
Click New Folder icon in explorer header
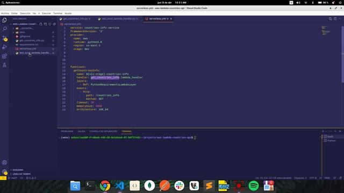(x=45, y=24)
